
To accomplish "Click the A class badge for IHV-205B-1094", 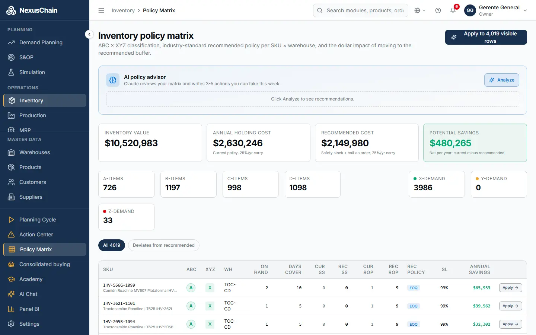I will [191, 324].
